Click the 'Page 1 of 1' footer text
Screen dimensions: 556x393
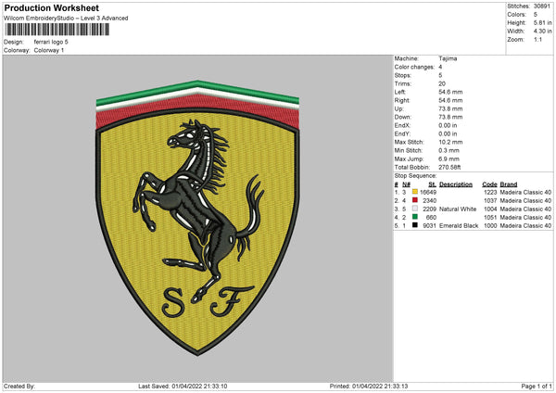click(537, 387)
